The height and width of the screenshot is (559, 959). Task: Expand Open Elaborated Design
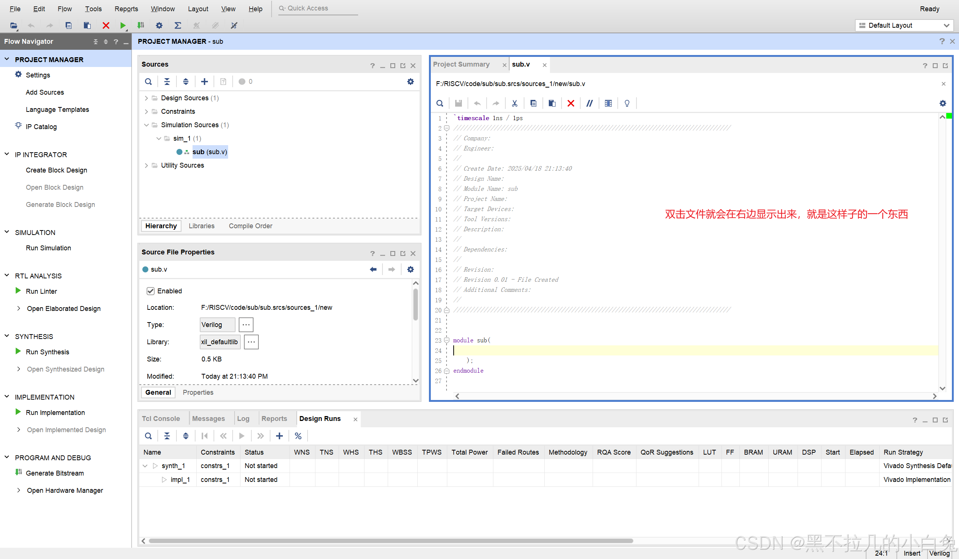click(x=19, y=309)
